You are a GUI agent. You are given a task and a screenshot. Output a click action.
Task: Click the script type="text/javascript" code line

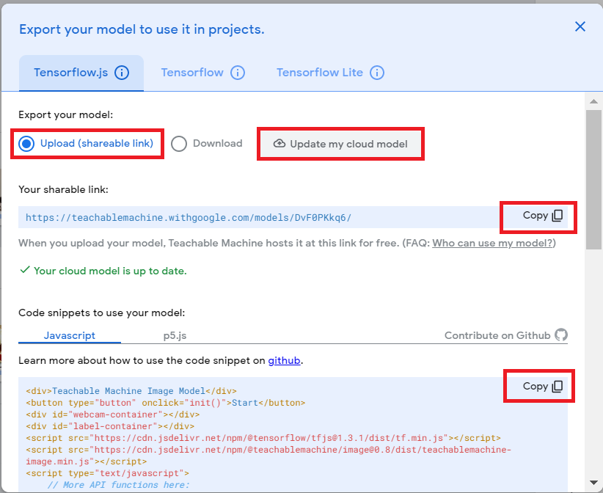pos(107,473)
